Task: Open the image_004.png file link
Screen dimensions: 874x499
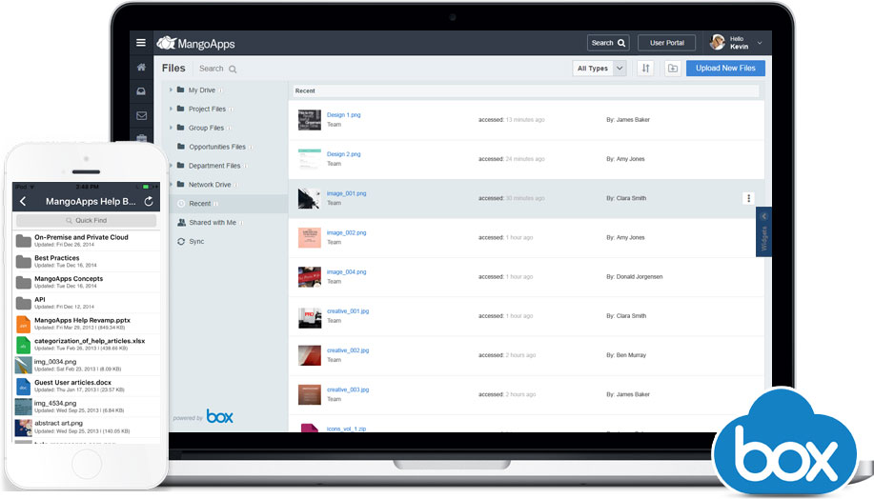Action: click(x=346, y=271)
